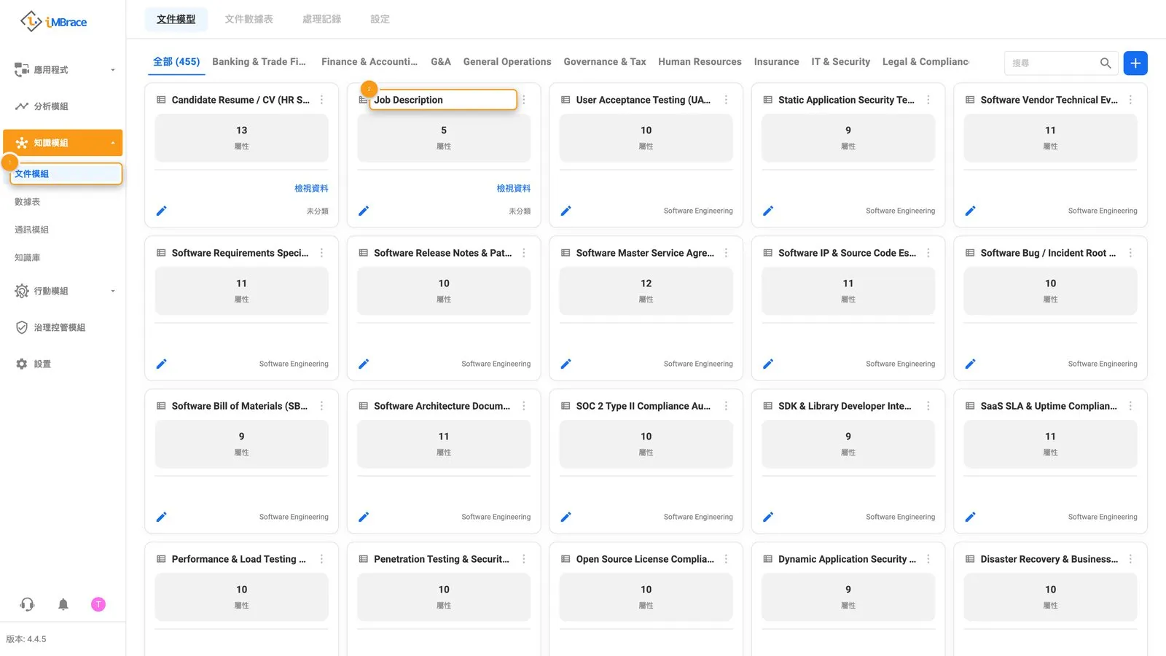
Task: Click the blue plus add button
Action: [1135, 63]
